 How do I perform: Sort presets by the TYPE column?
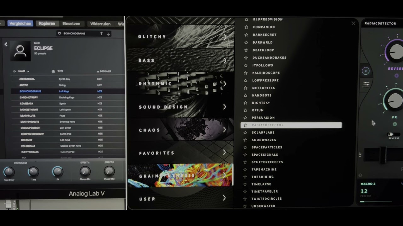(x=60, y=72)
